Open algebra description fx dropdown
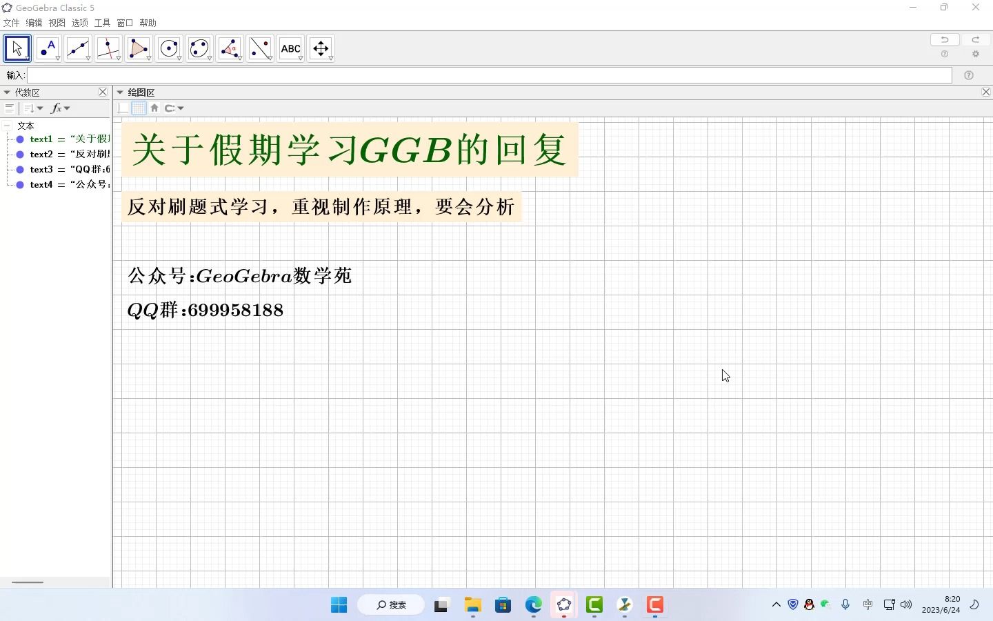The height and width of the screenshot is (621, 993). click(x=61, y=108)
